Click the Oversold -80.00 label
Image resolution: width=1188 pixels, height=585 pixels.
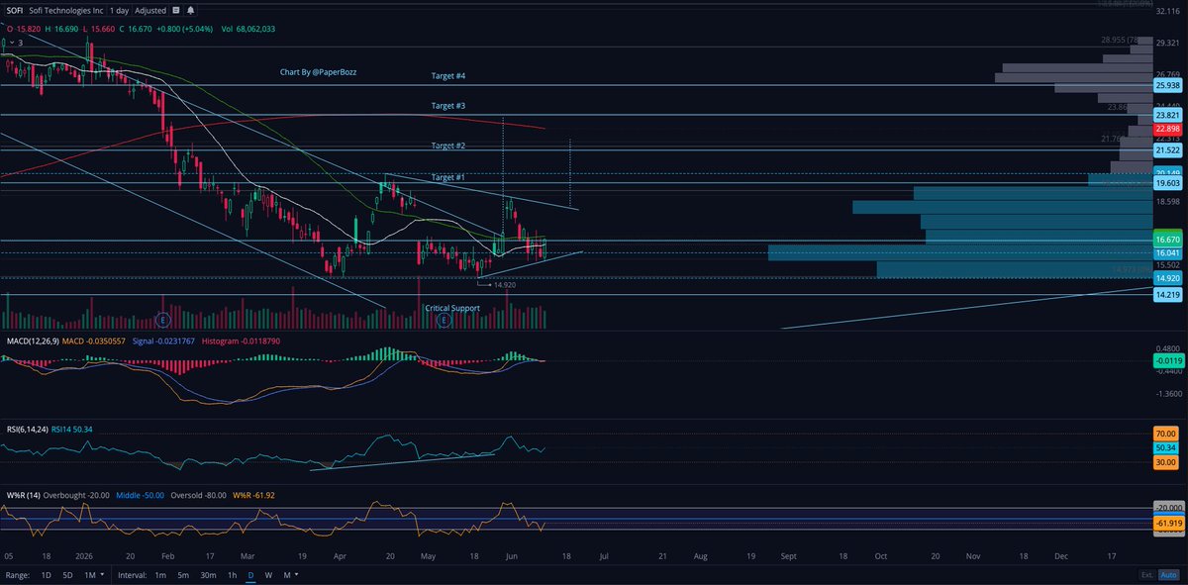click(x=197, y=494)
